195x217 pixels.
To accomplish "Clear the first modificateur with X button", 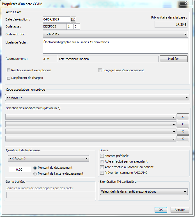I will [183, 117].
